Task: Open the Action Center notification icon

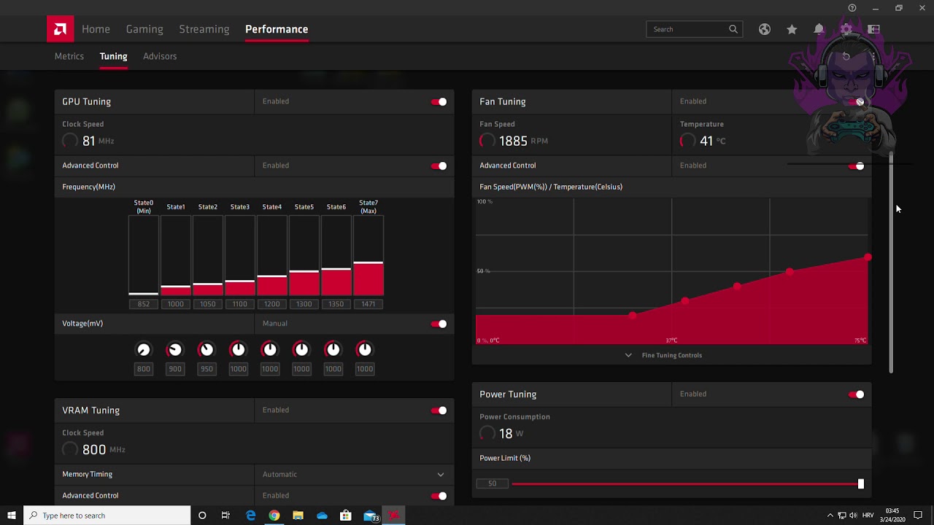Action: (x=918, y=516)
